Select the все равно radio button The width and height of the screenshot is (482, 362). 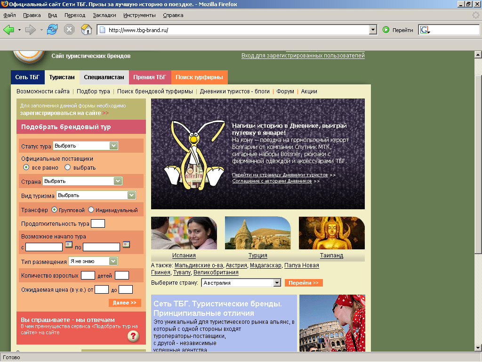click(26, 167)
